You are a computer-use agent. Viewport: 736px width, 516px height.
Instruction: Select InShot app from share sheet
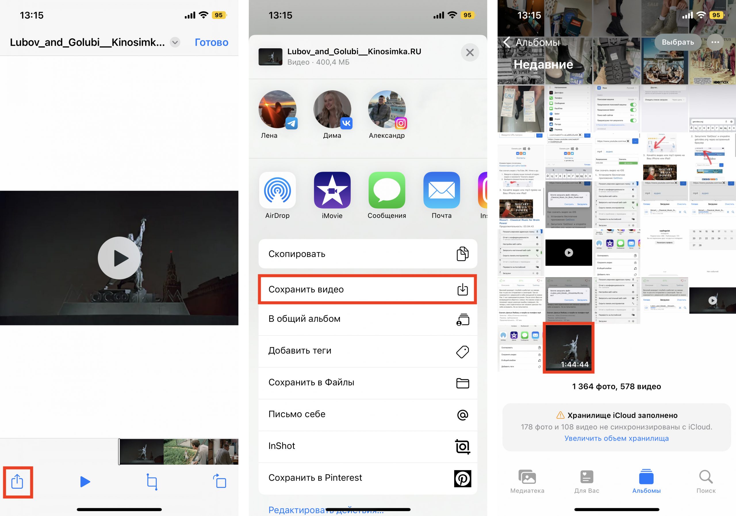[x=367, y=446]
